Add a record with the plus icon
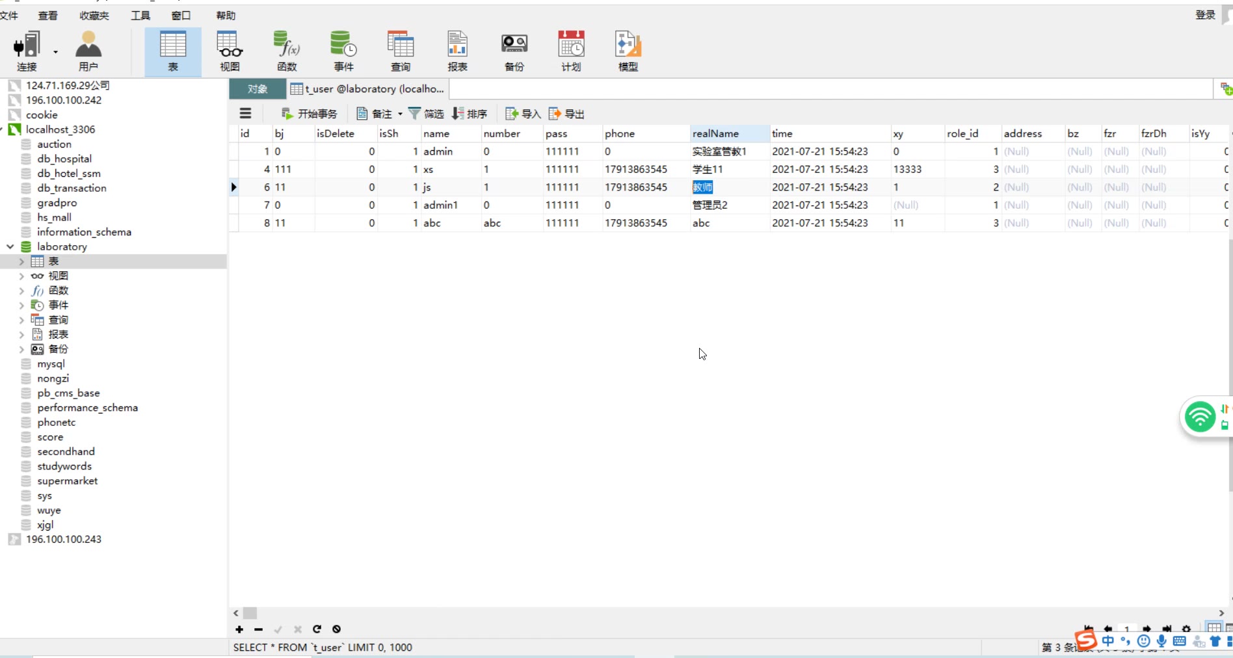1233x658 pixels. [x=239, y=629]
